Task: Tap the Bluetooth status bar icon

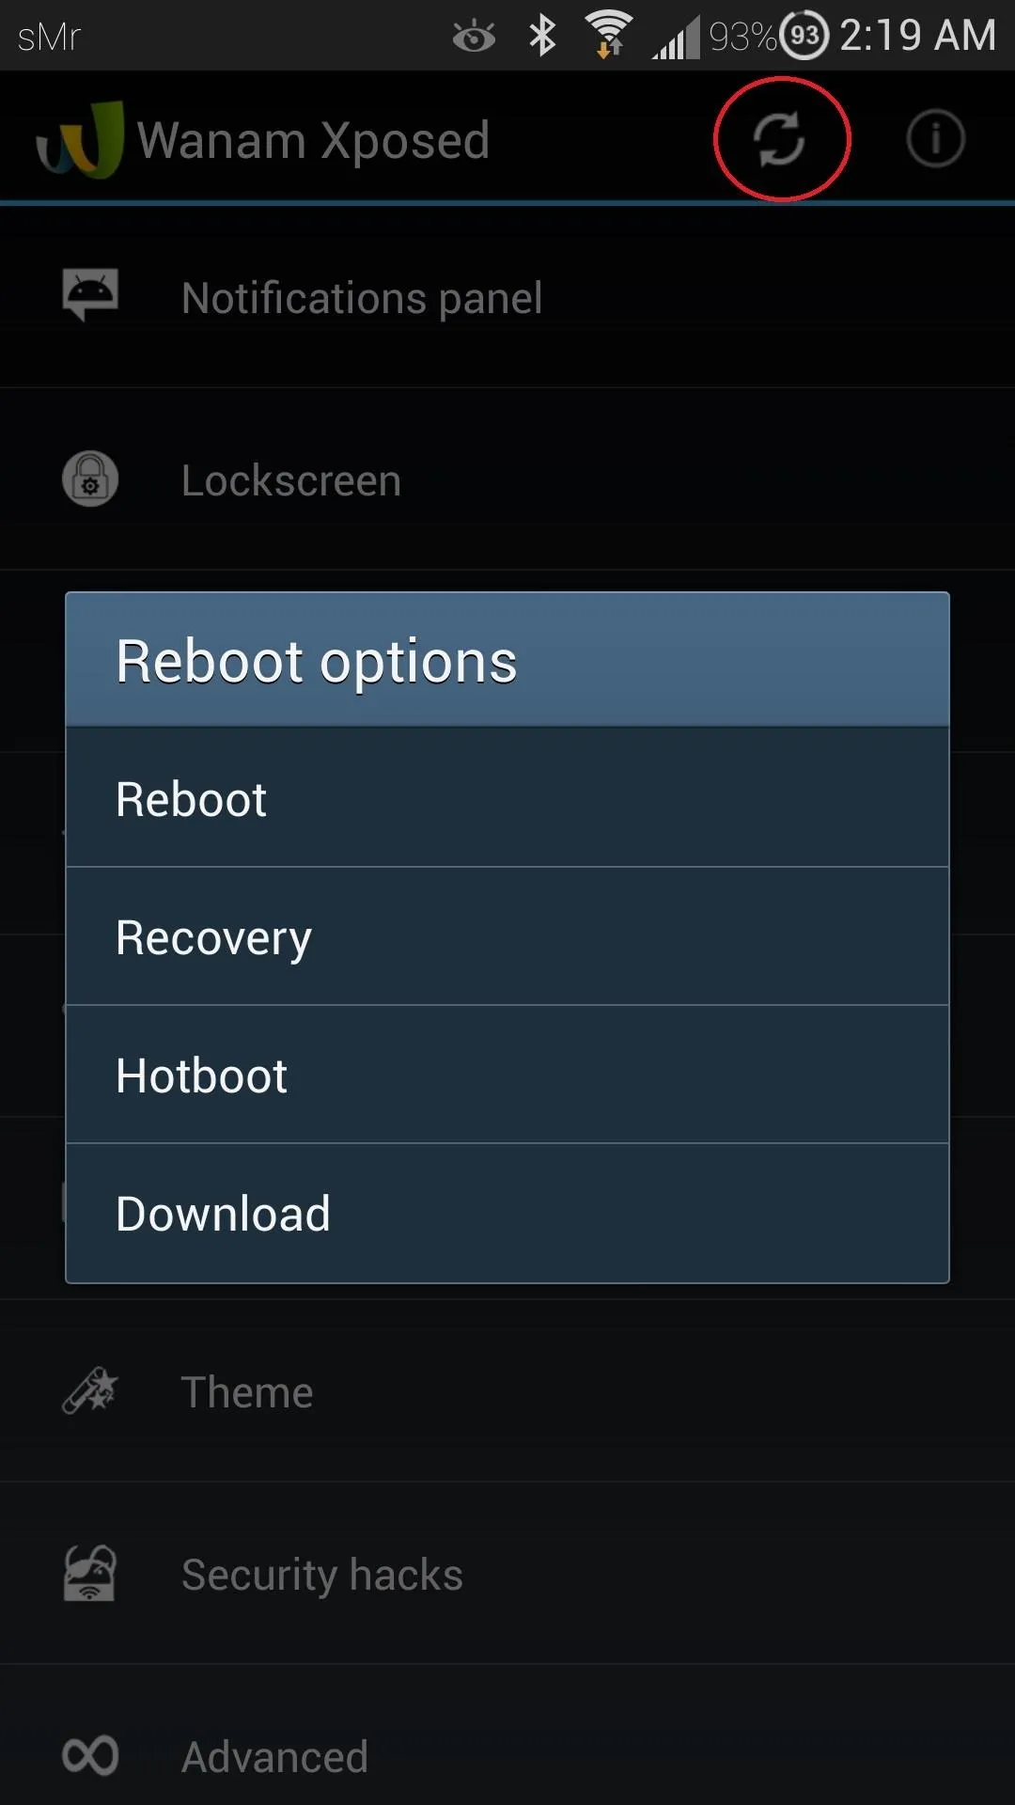Action: pos(542,36)
